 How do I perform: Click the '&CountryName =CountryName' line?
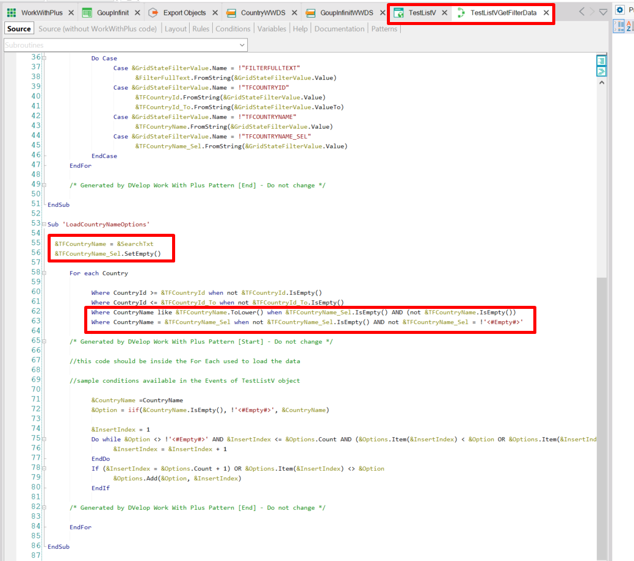137,400
